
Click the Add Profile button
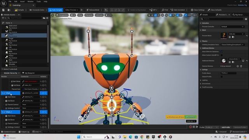click(226, 128)
